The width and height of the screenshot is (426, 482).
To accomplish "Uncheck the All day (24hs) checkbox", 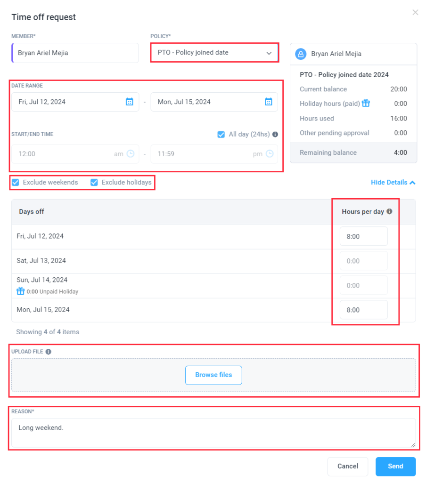I will pyautogui.click(x=221, y=135).
